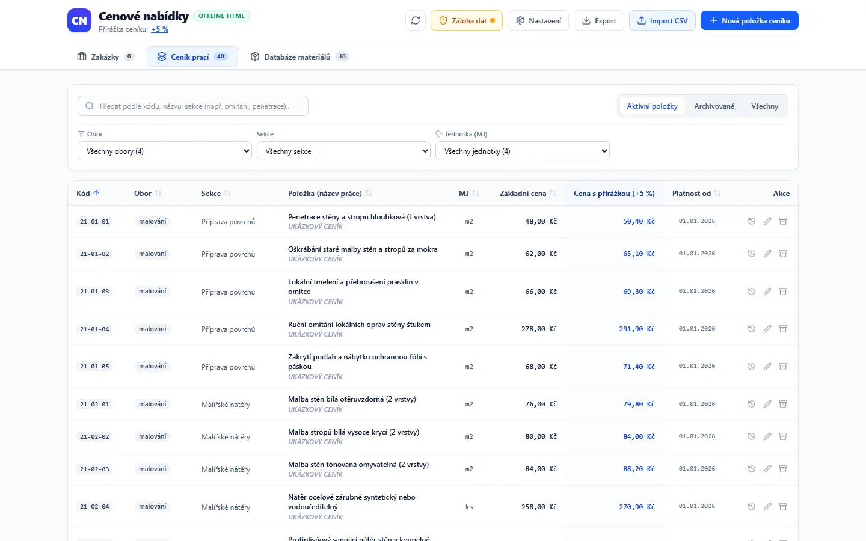The height and width of the screenshot is (541, 866).
Task: Archive item 21-01-01
Action: 783,221
